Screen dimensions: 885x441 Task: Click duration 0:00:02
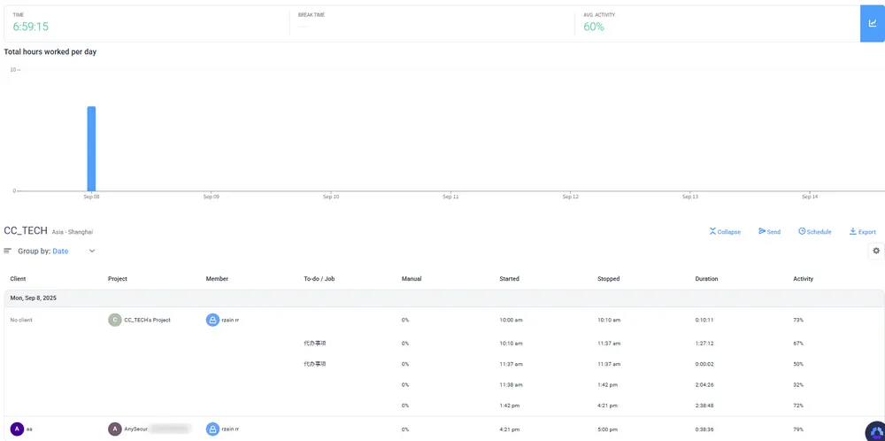pyautogui.click(x=704, y=364)
